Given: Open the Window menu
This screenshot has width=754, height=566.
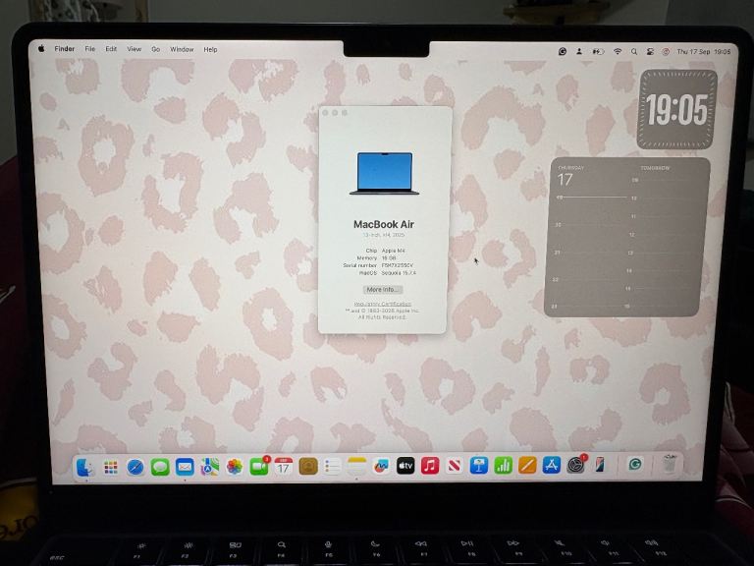Looking at the screenshot, I should 182,49.
